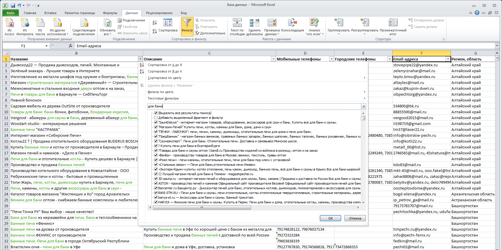The image size is (502, 250).
Task: Uncheck the 'SauniDeluxe' filter item
Action: (x=156, y=122)
